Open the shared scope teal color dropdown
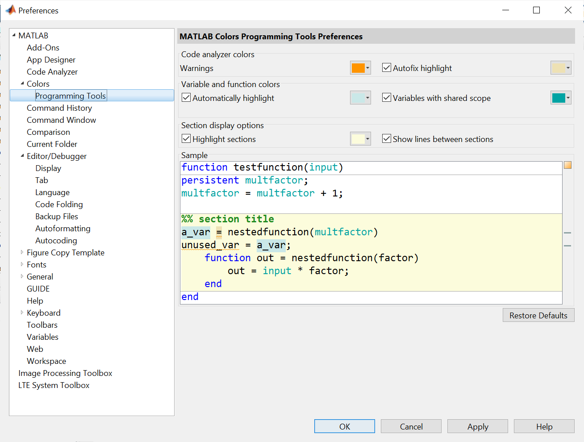The width and height of the screenshot is (584, 442). (x=561, y=98)
